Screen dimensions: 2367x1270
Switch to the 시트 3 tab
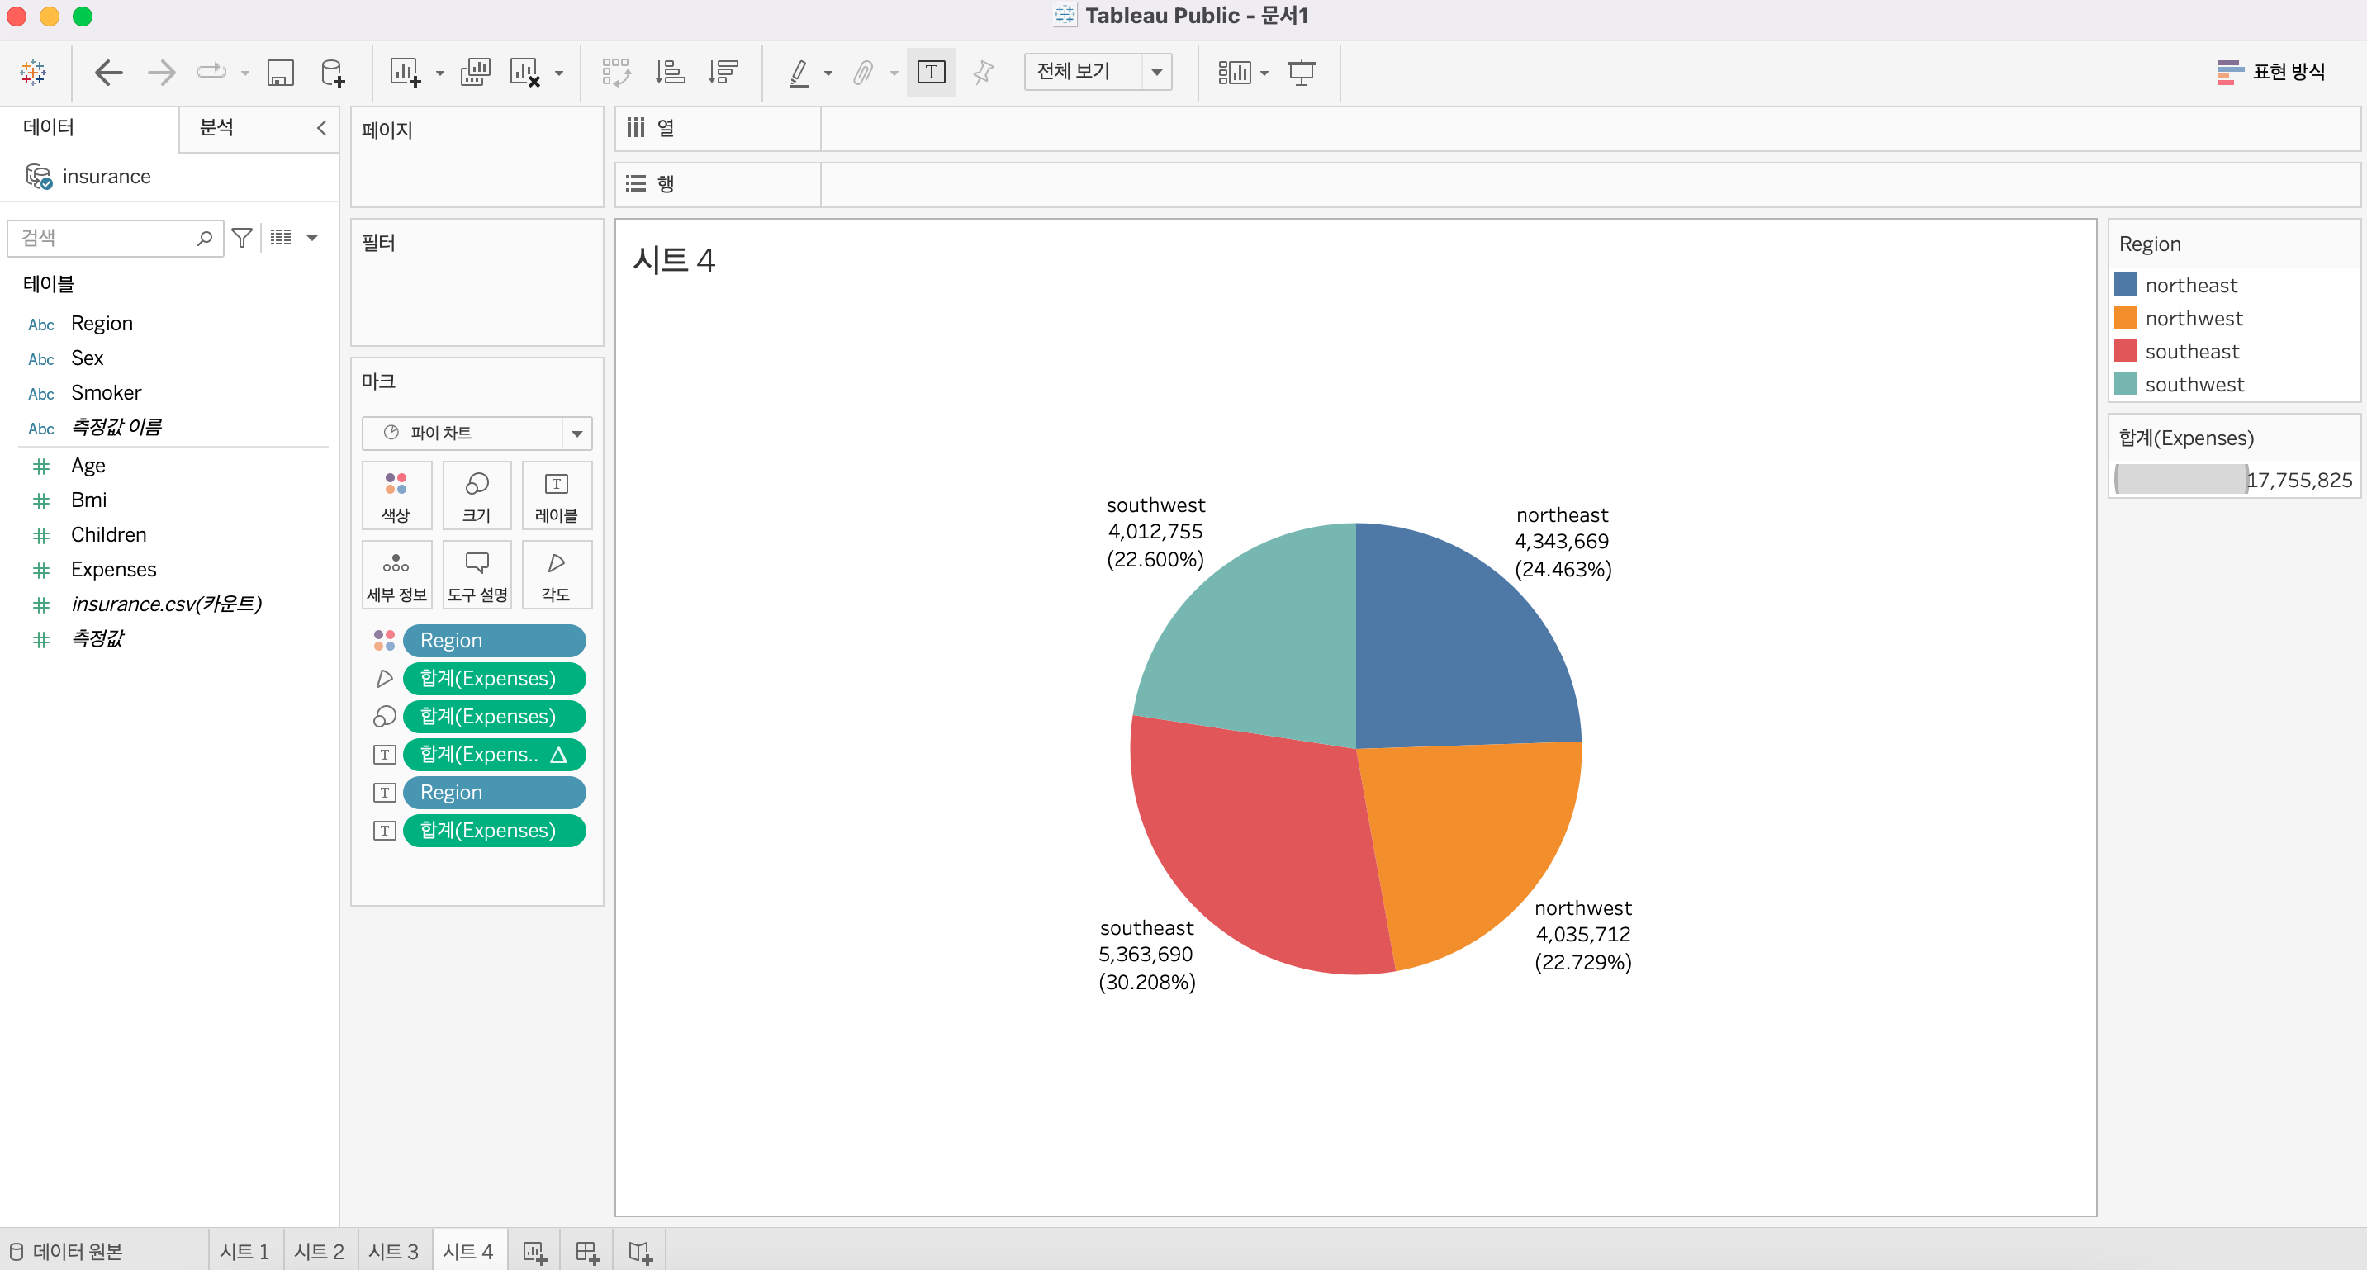coord(393,1251)
